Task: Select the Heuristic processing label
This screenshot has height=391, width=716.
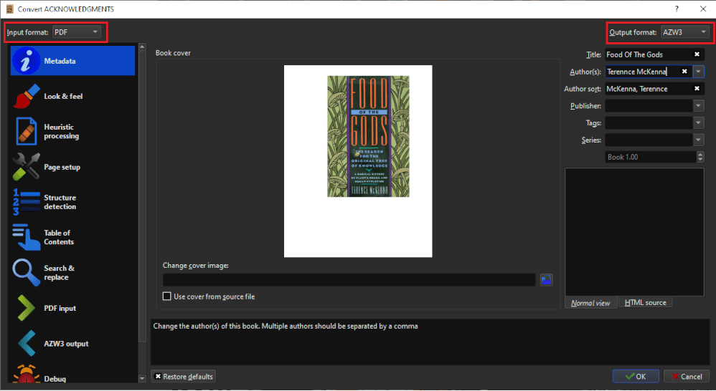Action: click(x=61, y=131)
